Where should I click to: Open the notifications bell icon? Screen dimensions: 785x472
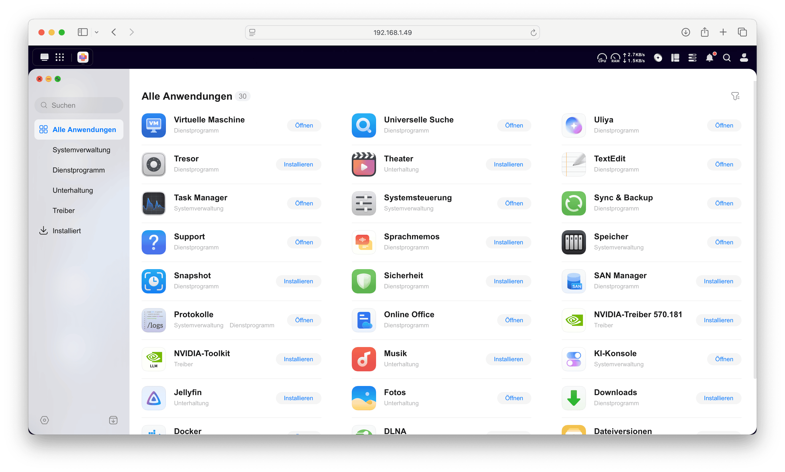click(709, 58)
